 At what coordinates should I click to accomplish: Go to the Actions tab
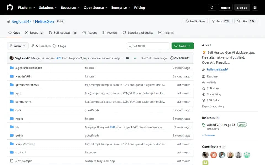point(90,33)
